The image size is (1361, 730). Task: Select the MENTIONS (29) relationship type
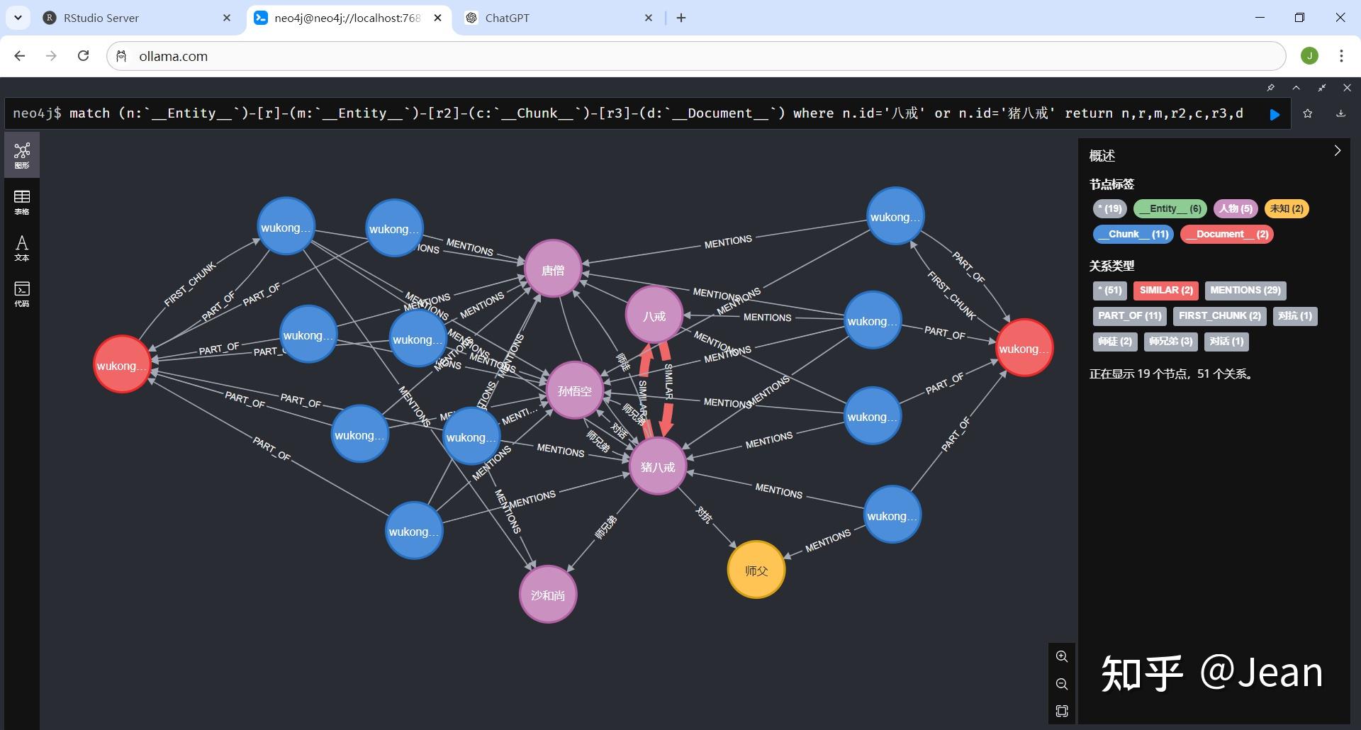click(1245, 290)
